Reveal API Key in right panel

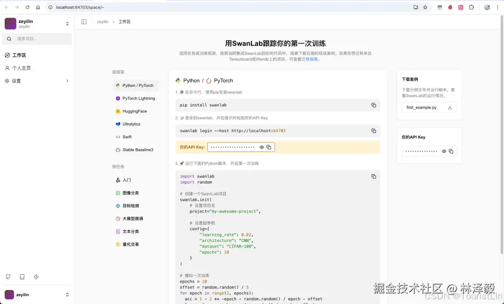tap(444, 151)
